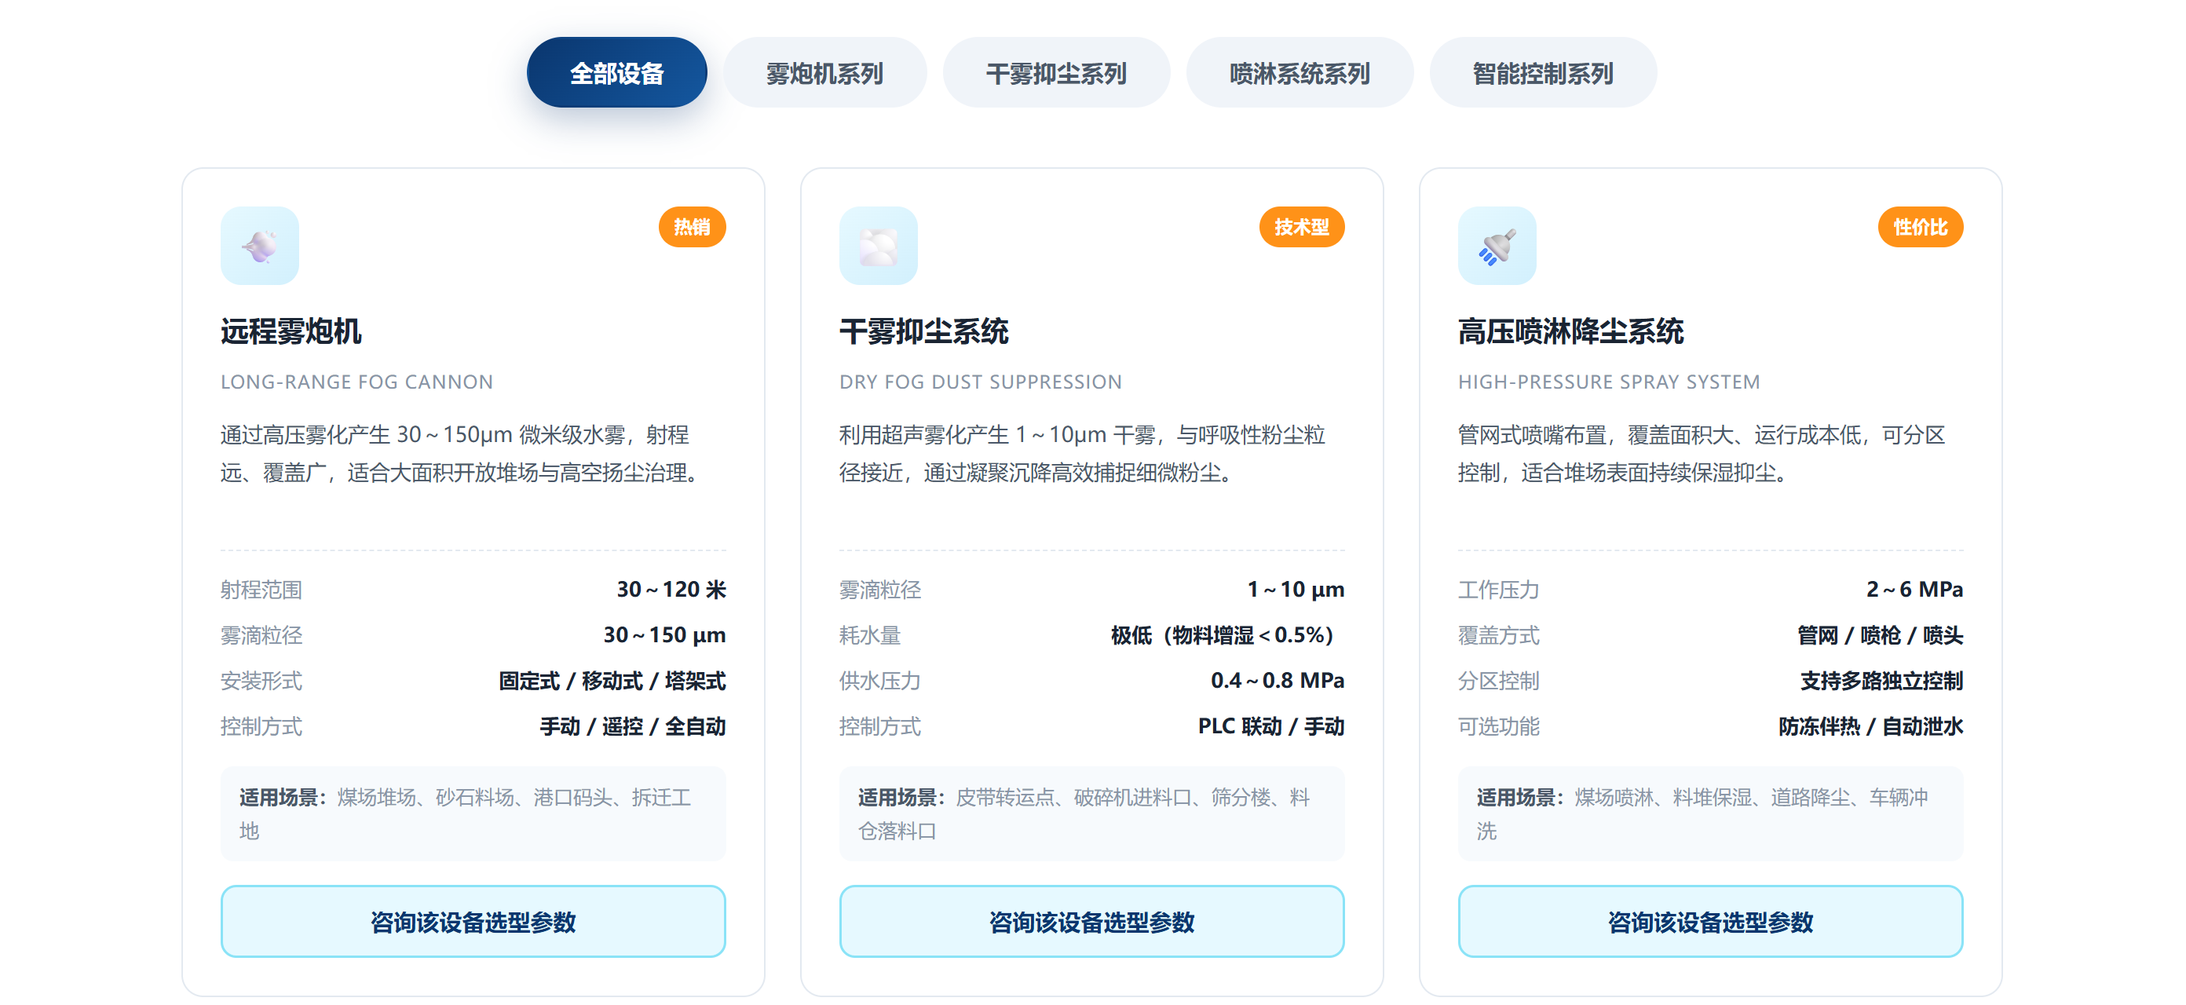Image resolution: width=2186 pixels, height=1005 pixels.
Task: Click 咨询该设备选型参数 under 干雾抑尘系统
Action: point(1092,922)
